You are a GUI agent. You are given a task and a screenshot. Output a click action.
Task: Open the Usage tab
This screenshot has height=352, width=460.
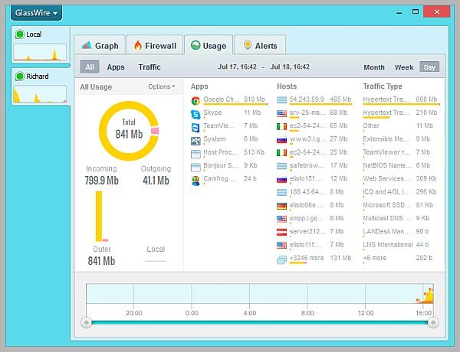click(x=209, y=46)
